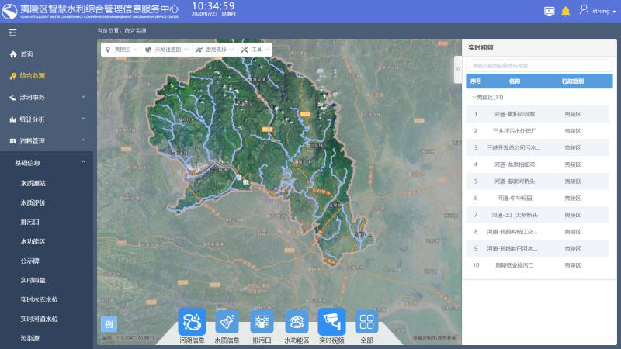Image resolution: width=621 pixels, height=349 pixels.
Task: Click the 10:34:59 clock display
Action: pos(213,6)
